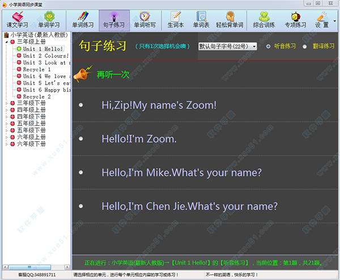
Task: Select Unit 2 Colours! in the tree
Action: click(46, 56)
